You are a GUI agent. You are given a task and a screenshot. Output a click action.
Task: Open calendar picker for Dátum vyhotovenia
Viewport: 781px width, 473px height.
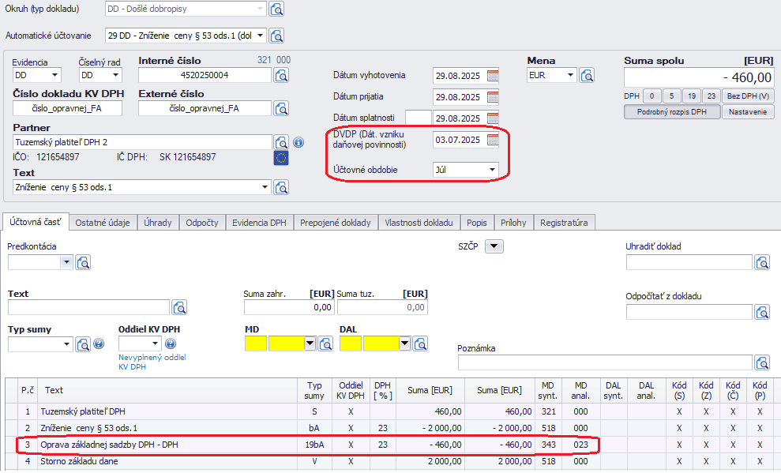(x=493, y=76)
